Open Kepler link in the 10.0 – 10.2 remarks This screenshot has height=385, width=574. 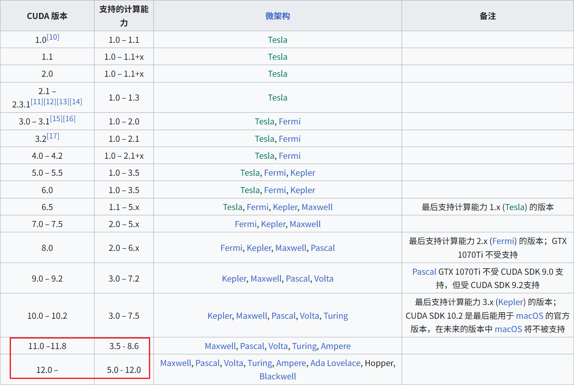coord(511,302)
